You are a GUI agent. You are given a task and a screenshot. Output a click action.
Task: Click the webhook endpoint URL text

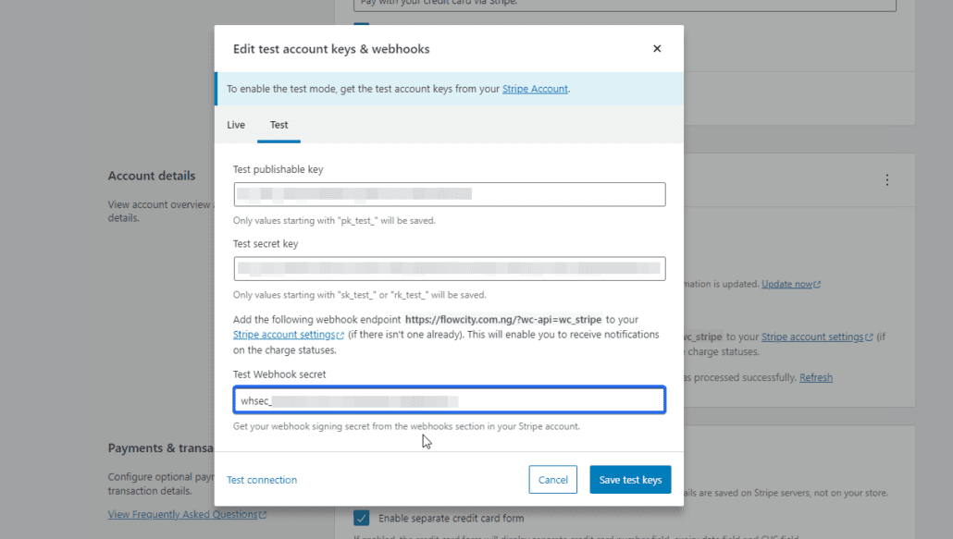[503, 319]
